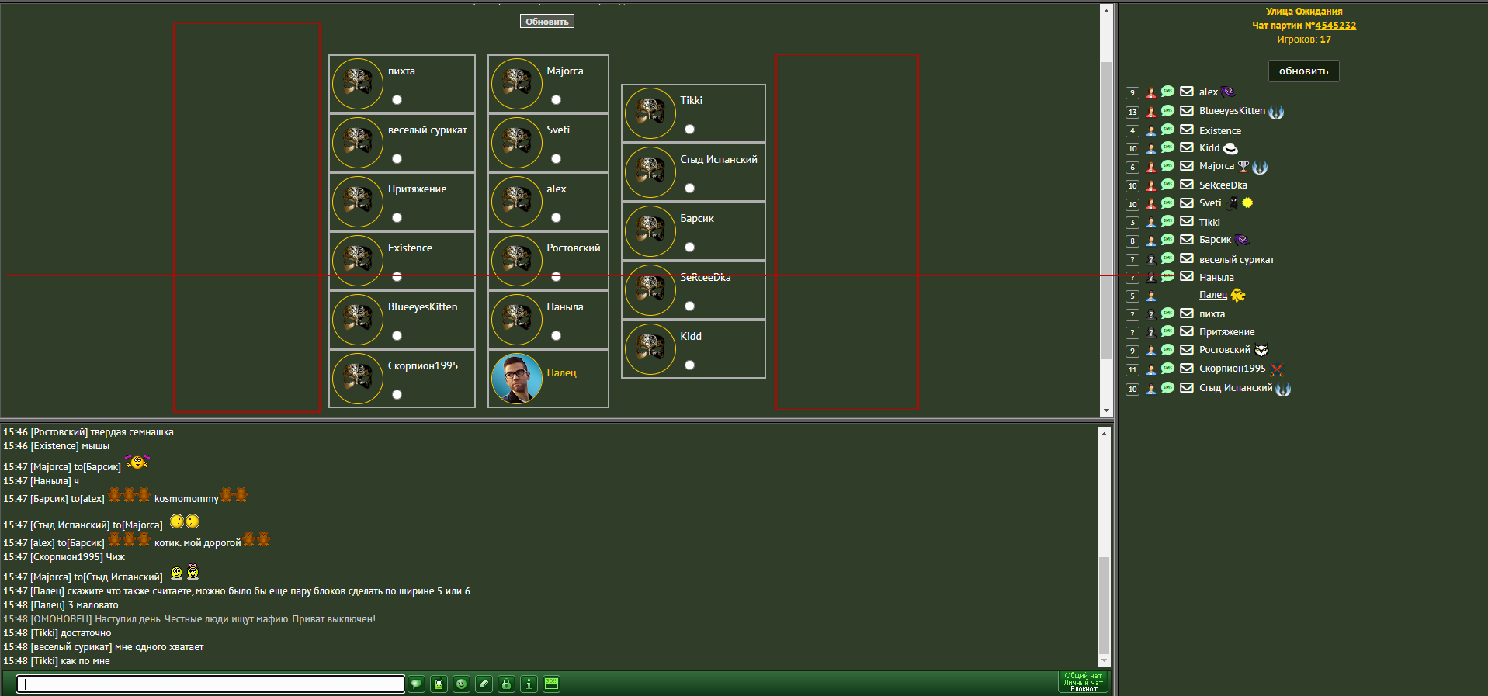Click the eraser icon to clear chat
The width and height of the screenshot is (1488, 696).
point(484,684)
